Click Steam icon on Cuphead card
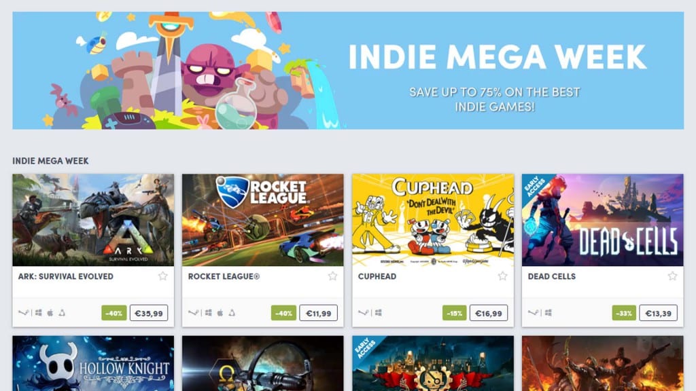 (x=363, y=313)
